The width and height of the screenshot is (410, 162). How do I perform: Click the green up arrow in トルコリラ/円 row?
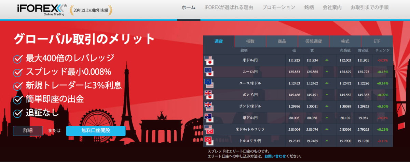click(x=327, y=141)
